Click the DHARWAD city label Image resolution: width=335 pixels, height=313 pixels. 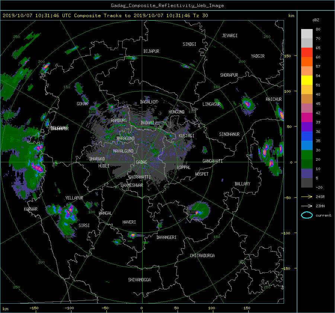click(x=97, y=159)
